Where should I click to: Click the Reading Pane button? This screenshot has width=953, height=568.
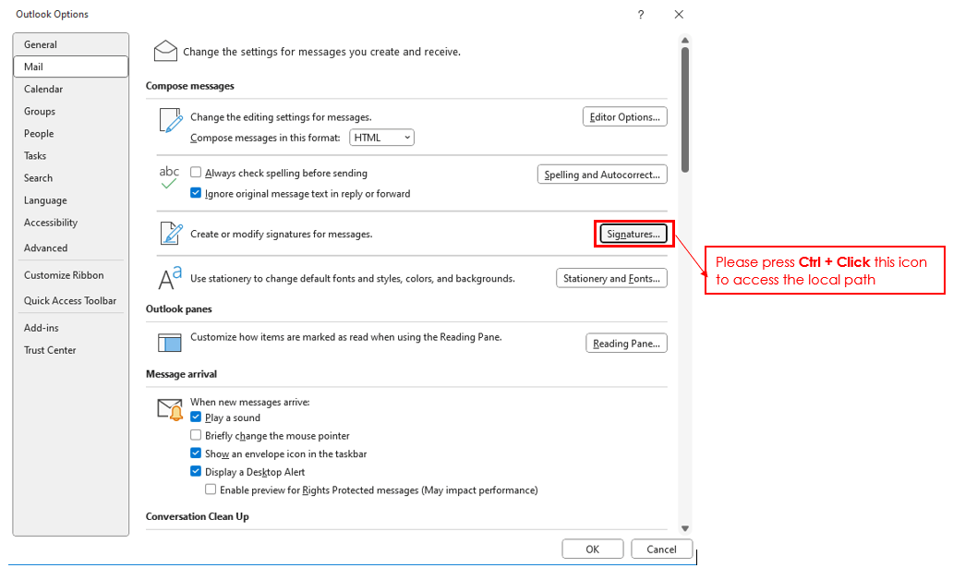coord(627,344)
